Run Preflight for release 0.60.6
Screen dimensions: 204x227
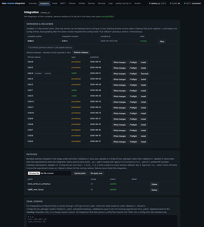133,62
